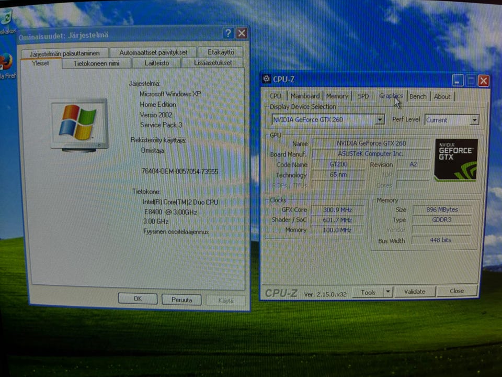This screenshot has width=502, height=377.
Task: Click the A2 revision value
Action: coord(413,164)
